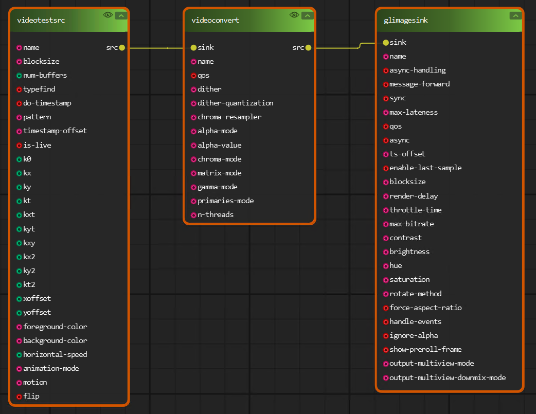Collapse the glimagesink node
The height and width of the screenshot is (414, 536).
515,15
